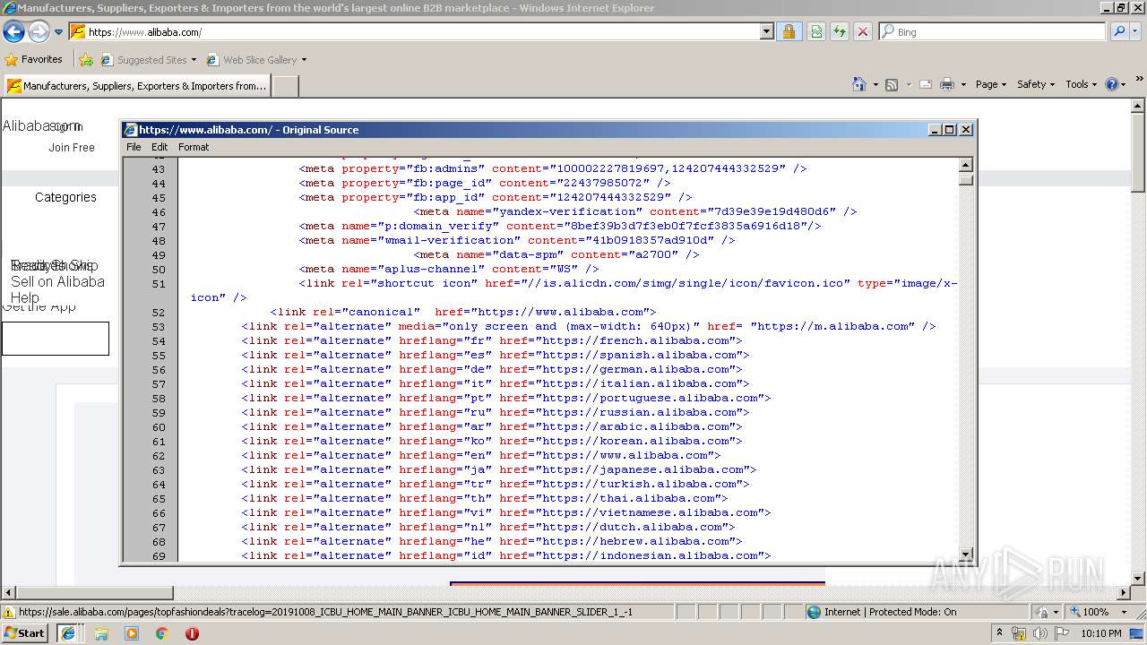Image resolution: width=1147 pixels, height=645 pixels.
Task: Click line number 52 in source gutter
Action: pyautogui.click(x=159, y=313)
